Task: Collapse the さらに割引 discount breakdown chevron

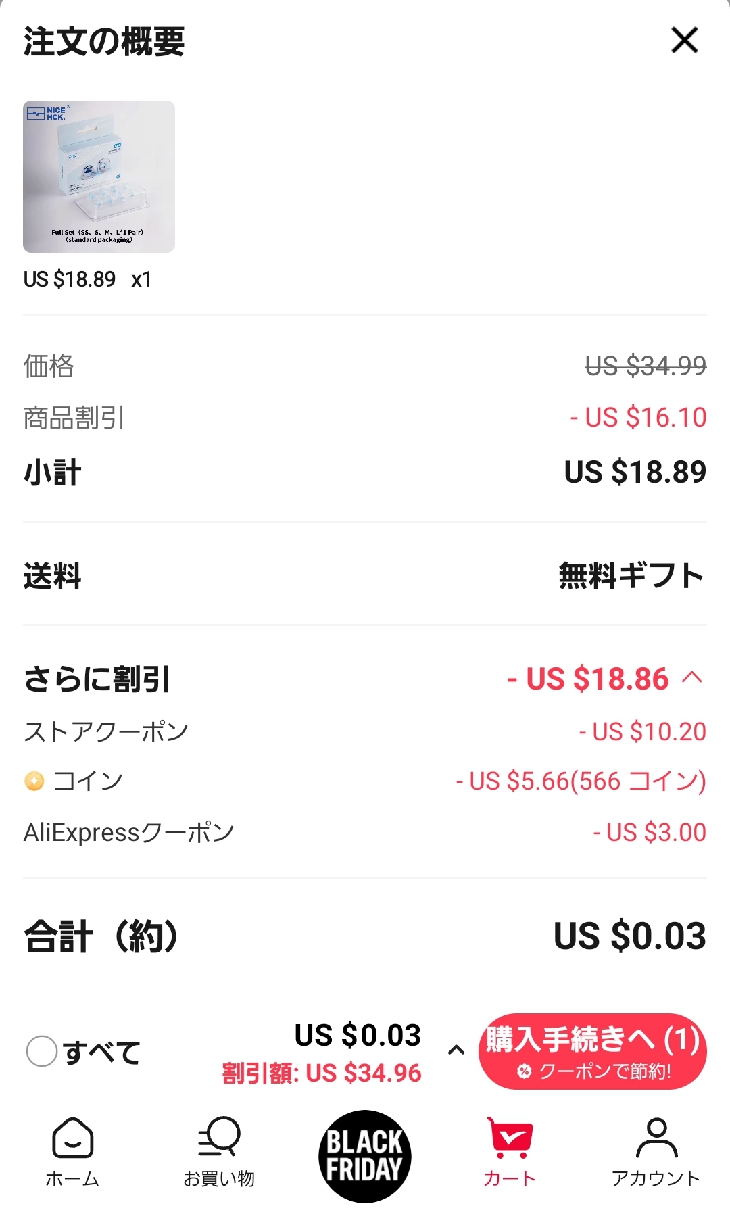Action: pos(692,677)
